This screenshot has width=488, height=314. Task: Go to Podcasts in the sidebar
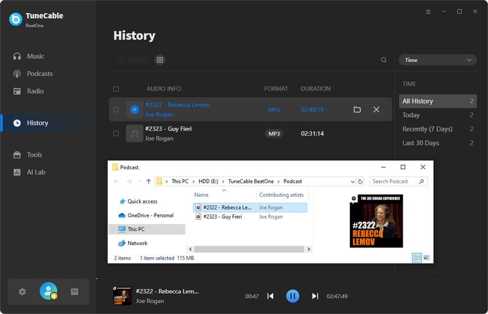33,73
